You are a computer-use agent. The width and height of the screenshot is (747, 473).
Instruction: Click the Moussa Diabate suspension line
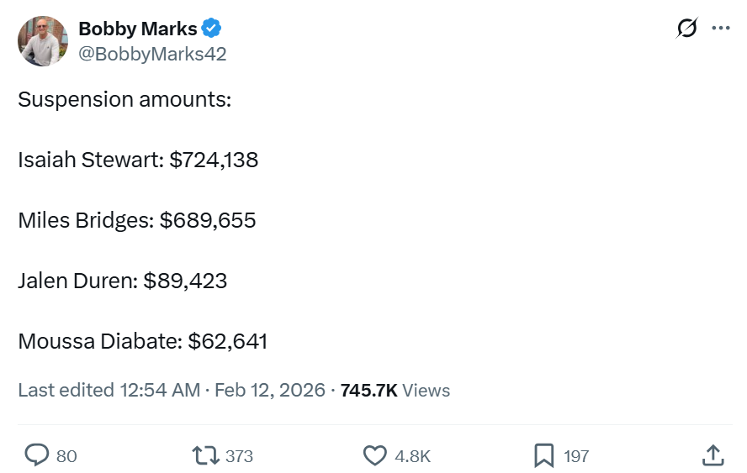[143, 341]
